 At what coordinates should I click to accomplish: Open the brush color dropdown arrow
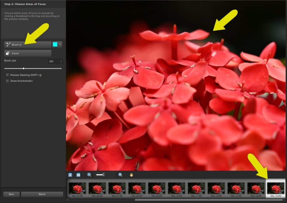[x=60, y=44]
